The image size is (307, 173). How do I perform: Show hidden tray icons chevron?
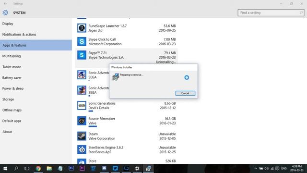coord(256,169)
